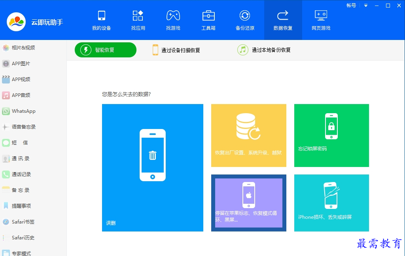Select Safari书签 bookmarks item

33,222
